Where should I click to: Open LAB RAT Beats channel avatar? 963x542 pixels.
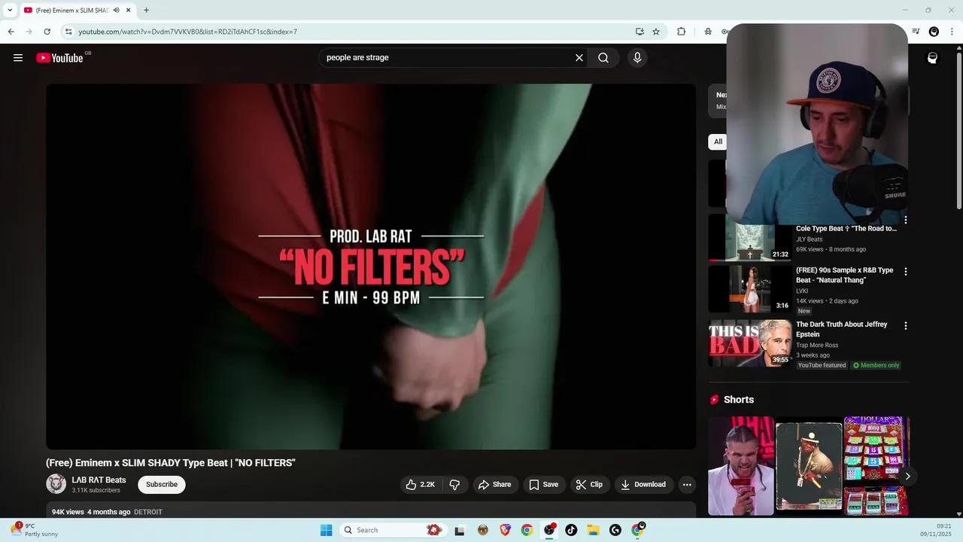coord(56,484)
